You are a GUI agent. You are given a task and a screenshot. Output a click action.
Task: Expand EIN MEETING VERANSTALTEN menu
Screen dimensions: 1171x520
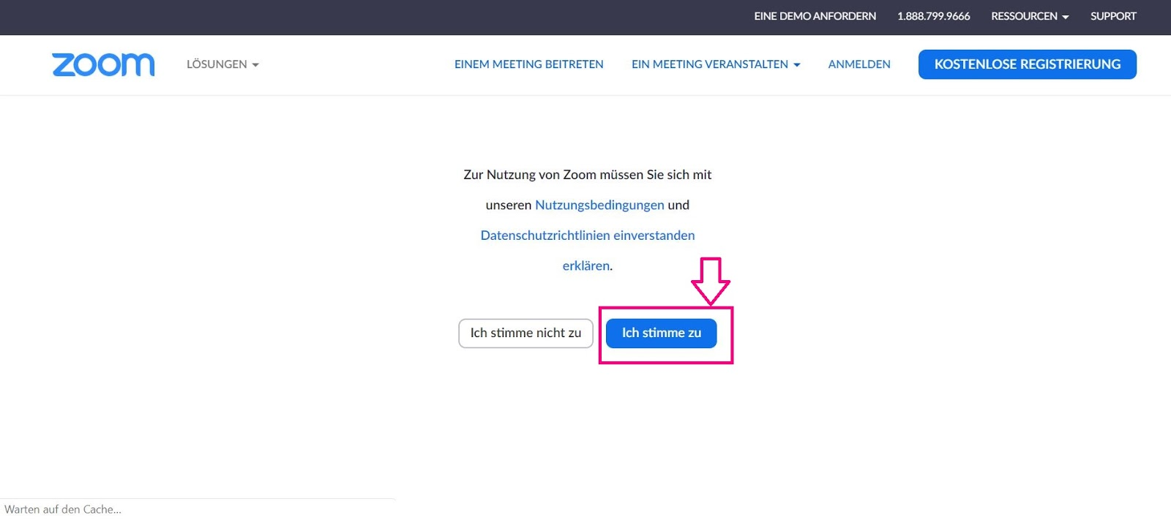[716, 64]
